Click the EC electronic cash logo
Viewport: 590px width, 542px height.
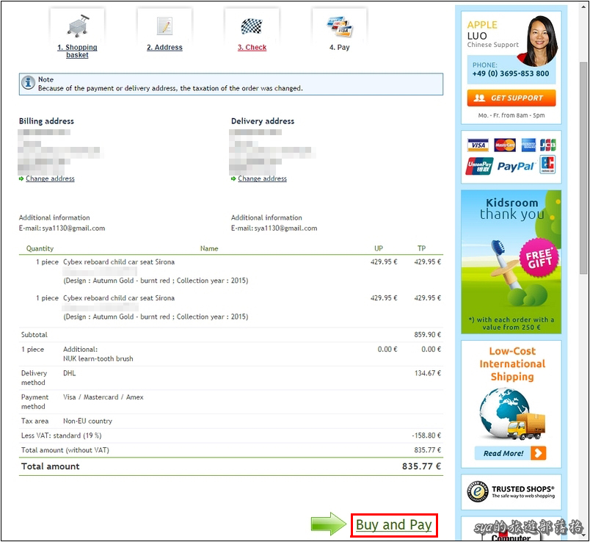tap(547, 165)
